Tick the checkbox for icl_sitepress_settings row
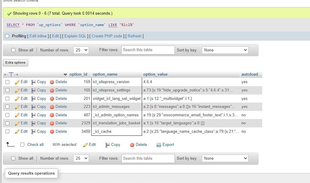 point(7,90)
